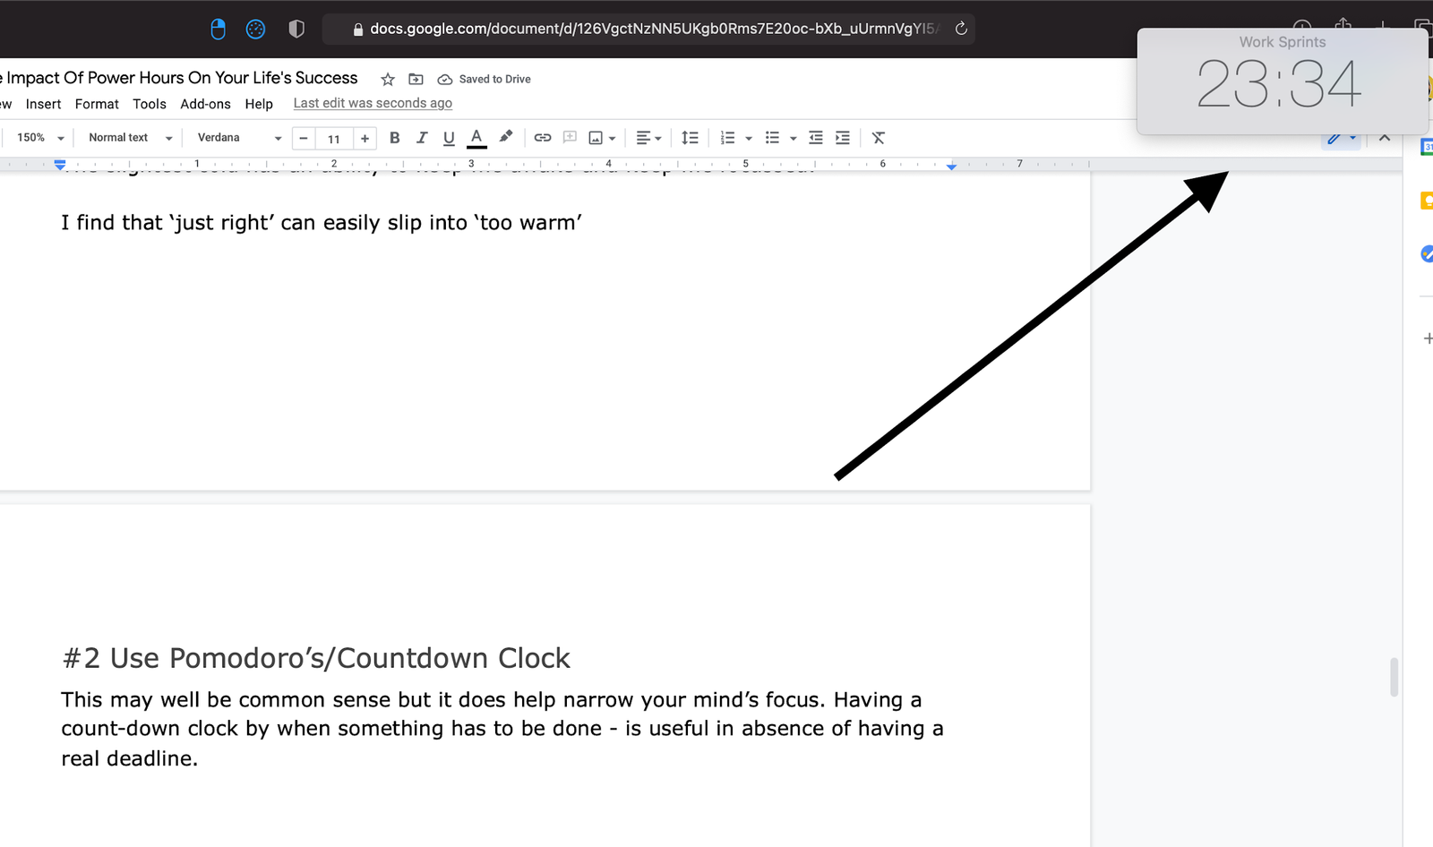1433x847 pixels.
Task: Expand bulleted list options arrow
Action: point(794,139)
